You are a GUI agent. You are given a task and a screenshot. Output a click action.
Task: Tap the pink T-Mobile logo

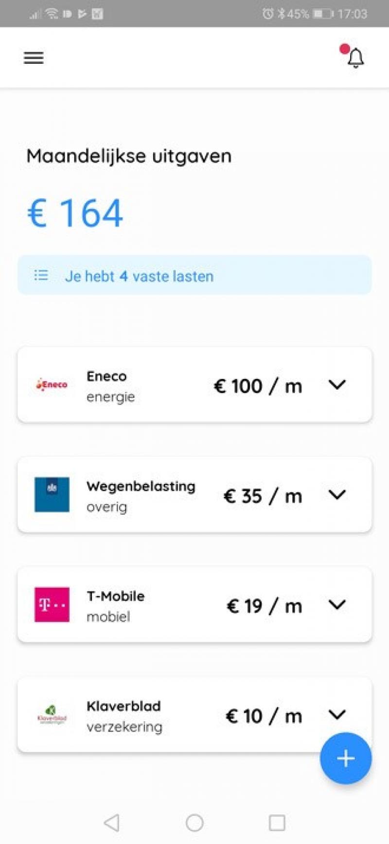(52, 604)
